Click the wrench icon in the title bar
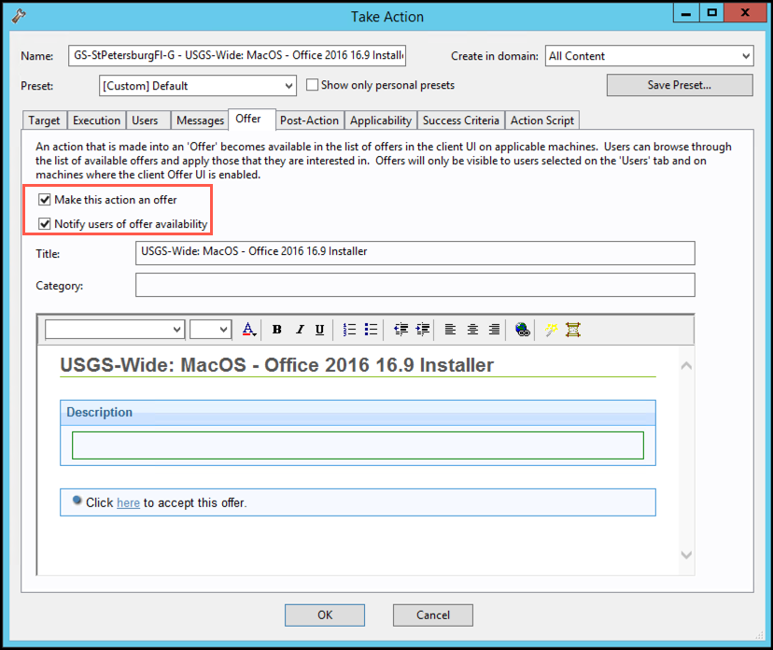 click(x=19, y=16)
